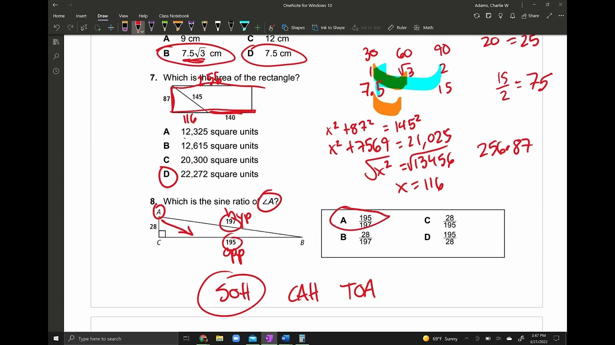
Task: Show hidden tray icons chevron
Action: coord(467,339)
